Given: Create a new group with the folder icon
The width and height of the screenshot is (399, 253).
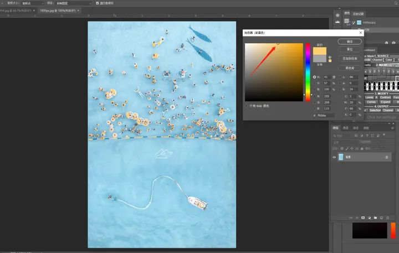Looking at the screenshot, I should (x=375, y=218).
